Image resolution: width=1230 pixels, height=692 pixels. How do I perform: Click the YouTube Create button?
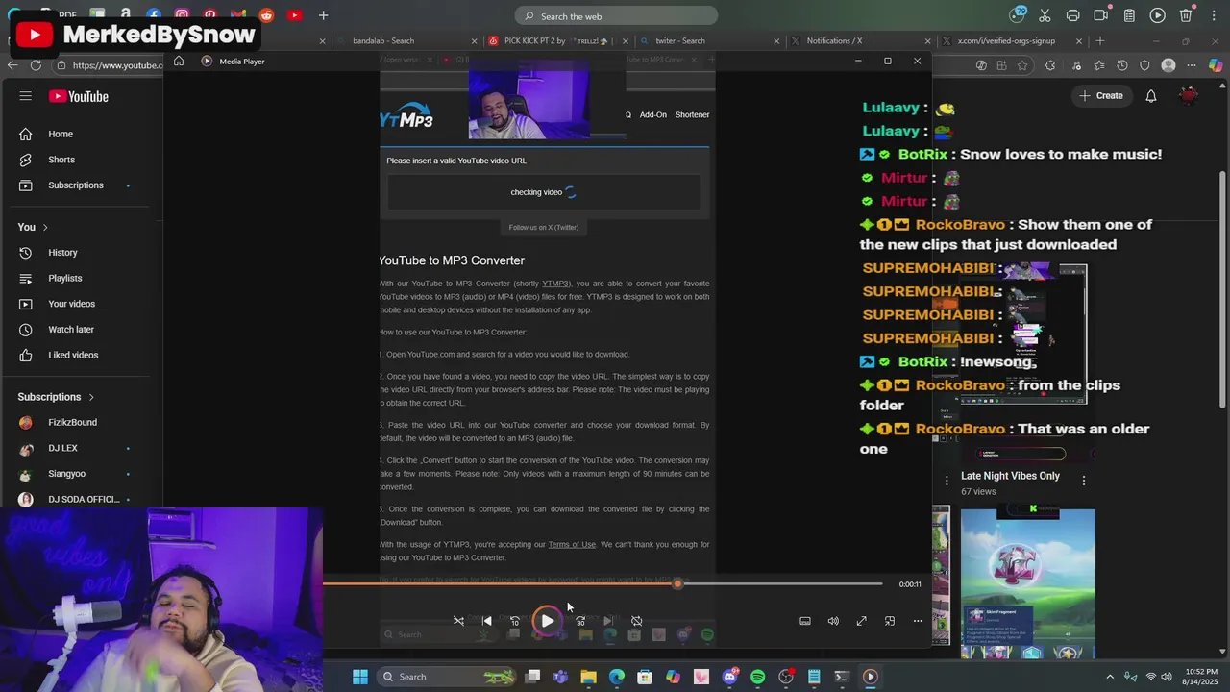point(1101,95)
